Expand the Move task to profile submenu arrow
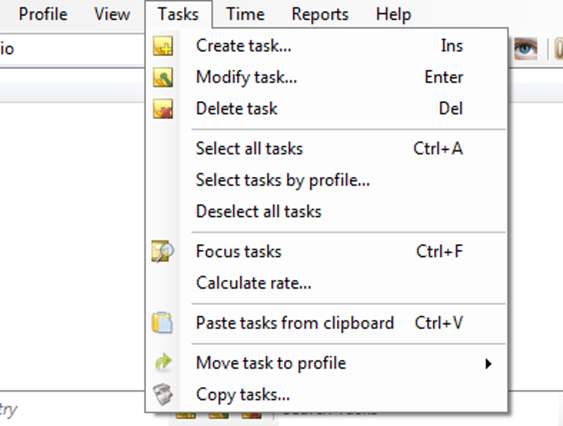This screenshot has width=563, height=426. [x=488, y=364]
